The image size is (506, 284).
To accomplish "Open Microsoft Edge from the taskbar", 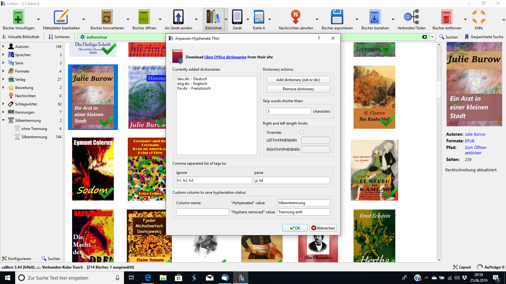I will [148, 278].
